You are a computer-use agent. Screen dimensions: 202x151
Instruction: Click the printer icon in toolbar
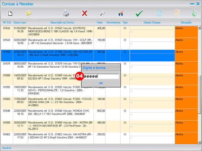tap(66, 13)
